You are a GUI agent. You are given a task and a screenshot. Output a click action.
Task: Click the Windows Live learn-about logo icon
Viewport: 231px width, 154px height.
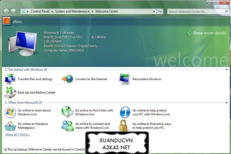10,112
